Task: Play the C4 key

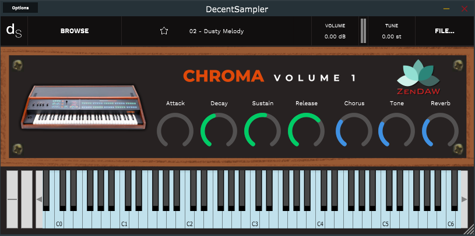Action: (x=320, y=220)
